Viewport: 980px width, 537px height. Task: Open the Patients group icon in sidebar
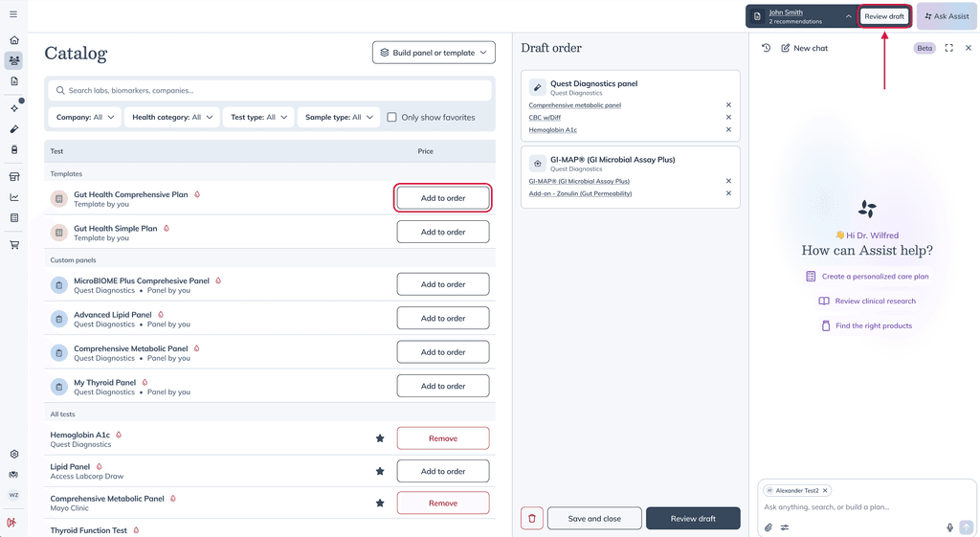click(x=13, y=60)
